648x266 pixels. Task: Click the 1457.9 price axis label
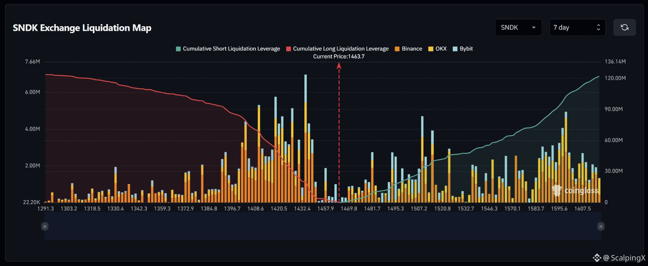[326, 209]
